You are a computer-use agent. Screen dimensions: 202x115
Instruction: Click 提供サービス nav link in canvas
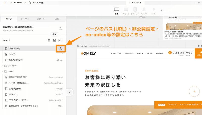click(129, 53)
